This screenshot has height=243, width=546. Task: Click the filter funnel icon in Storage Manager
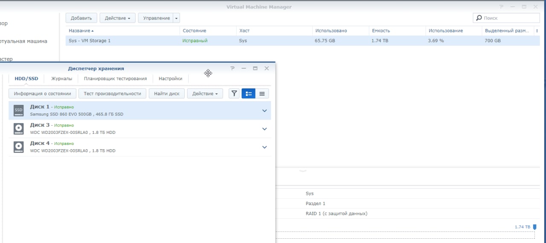point(234,93)
